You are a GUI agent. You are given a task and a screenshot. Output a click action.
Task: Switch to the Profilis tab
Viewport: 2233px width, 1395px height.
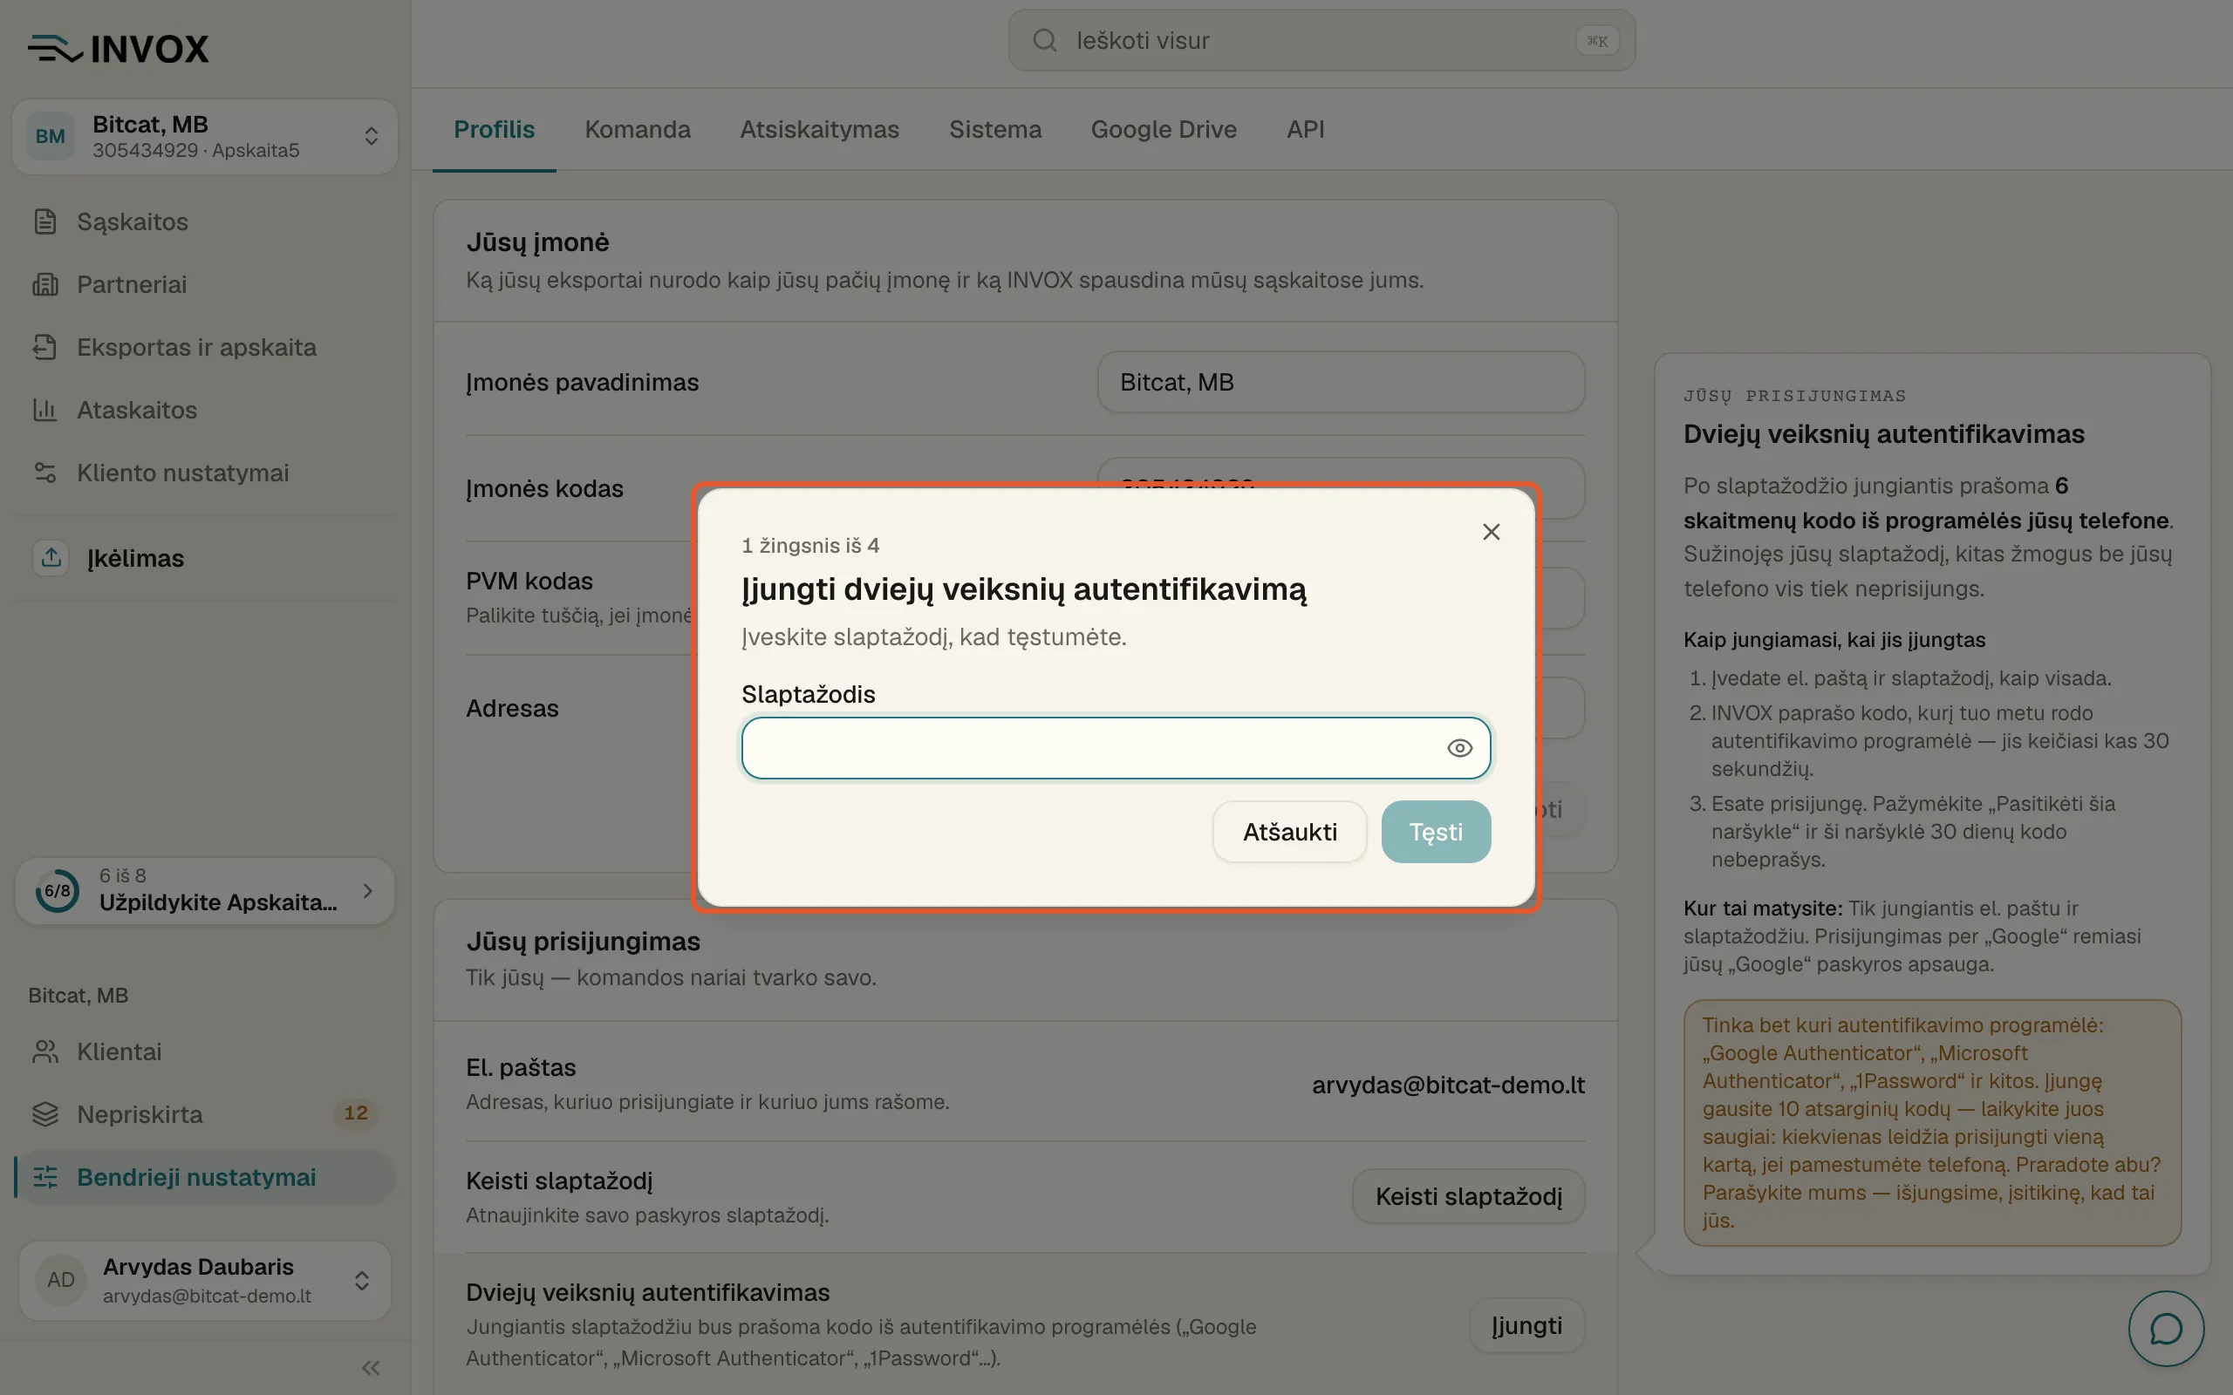pos(494,129)
